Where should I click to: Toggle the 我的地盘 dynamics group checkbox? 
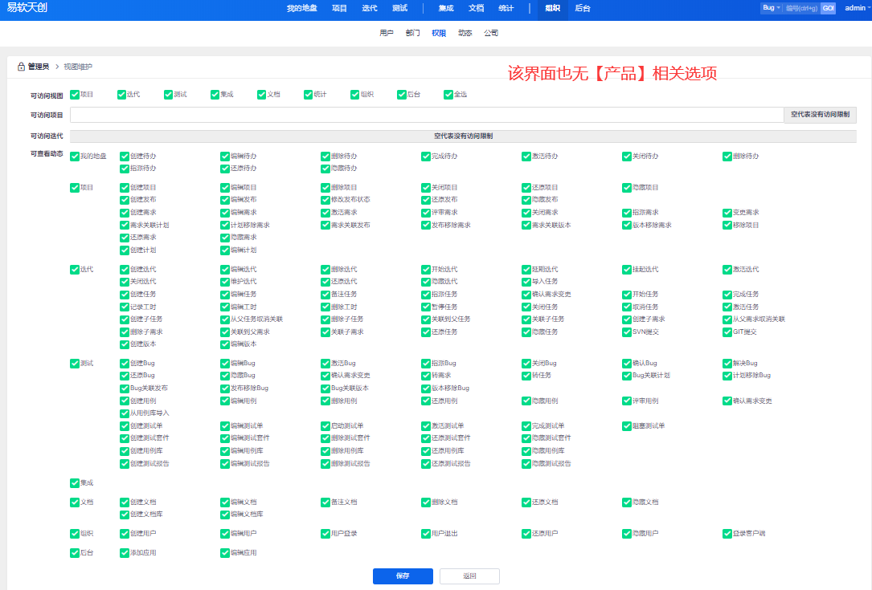tap(75, 157)
